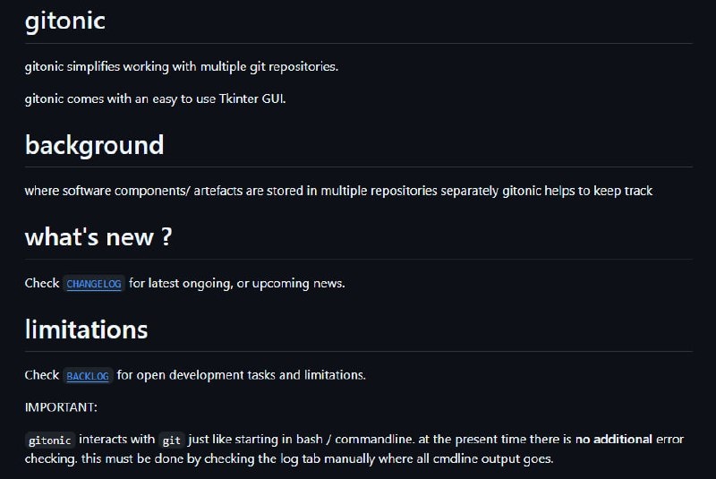This screenshot has height=479, width=716.
Task: Click the sentence about simplifying multiple git repositories
Action: [182, 66]
